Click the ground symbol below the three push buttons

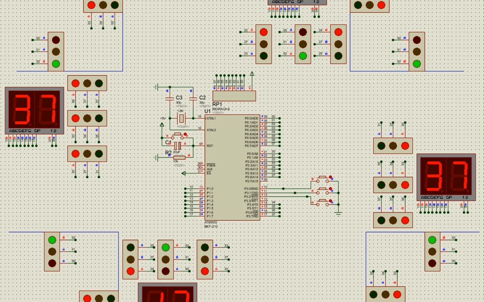point(339,213)
